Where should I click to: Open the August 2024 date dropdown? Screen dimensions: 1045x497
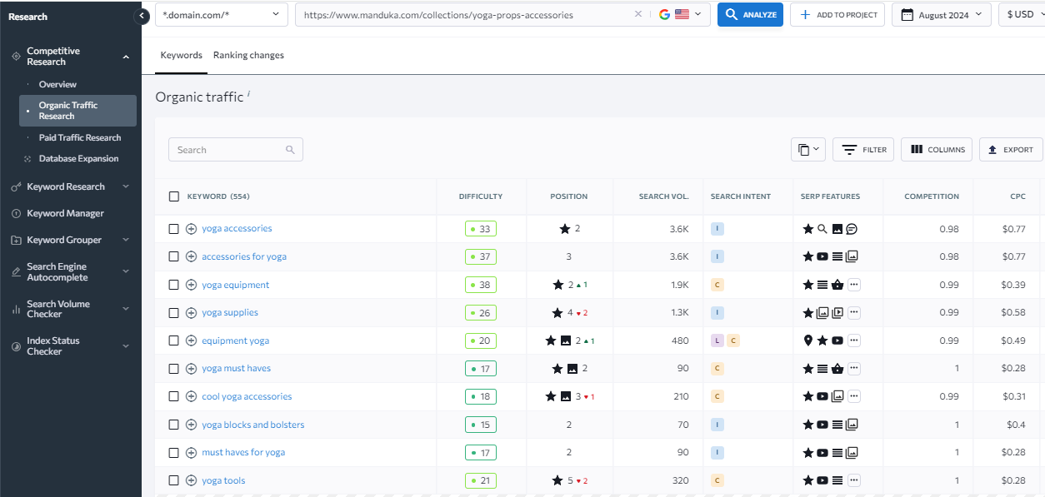(942, 14)
